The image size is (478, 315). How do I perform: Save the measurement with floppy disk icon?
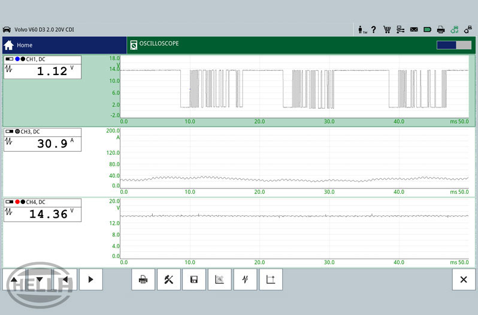194,280
